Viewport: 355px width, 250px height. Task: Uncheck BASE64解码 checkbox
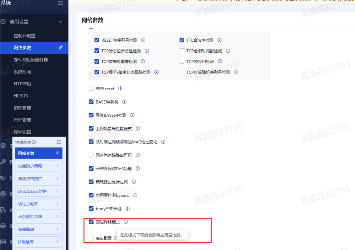click(x=91, y=102)
